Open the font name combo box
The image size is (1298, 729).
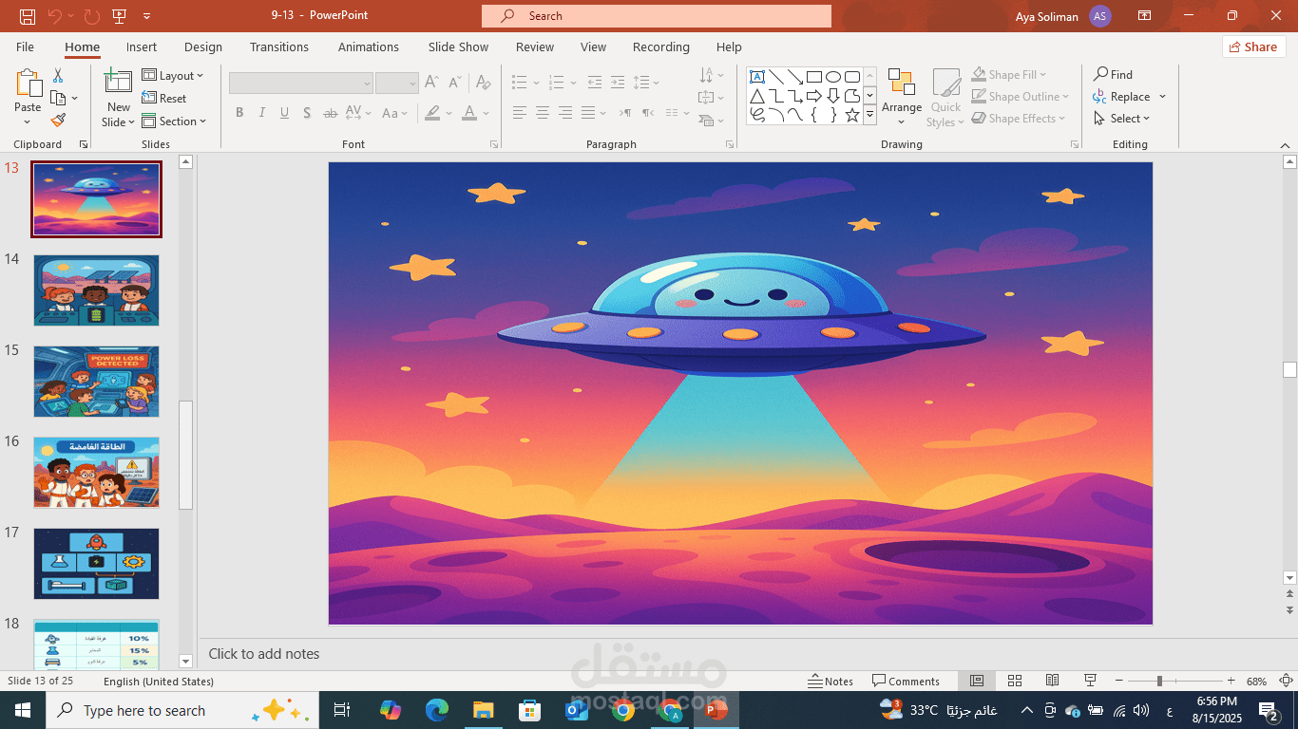coord(300,84)
